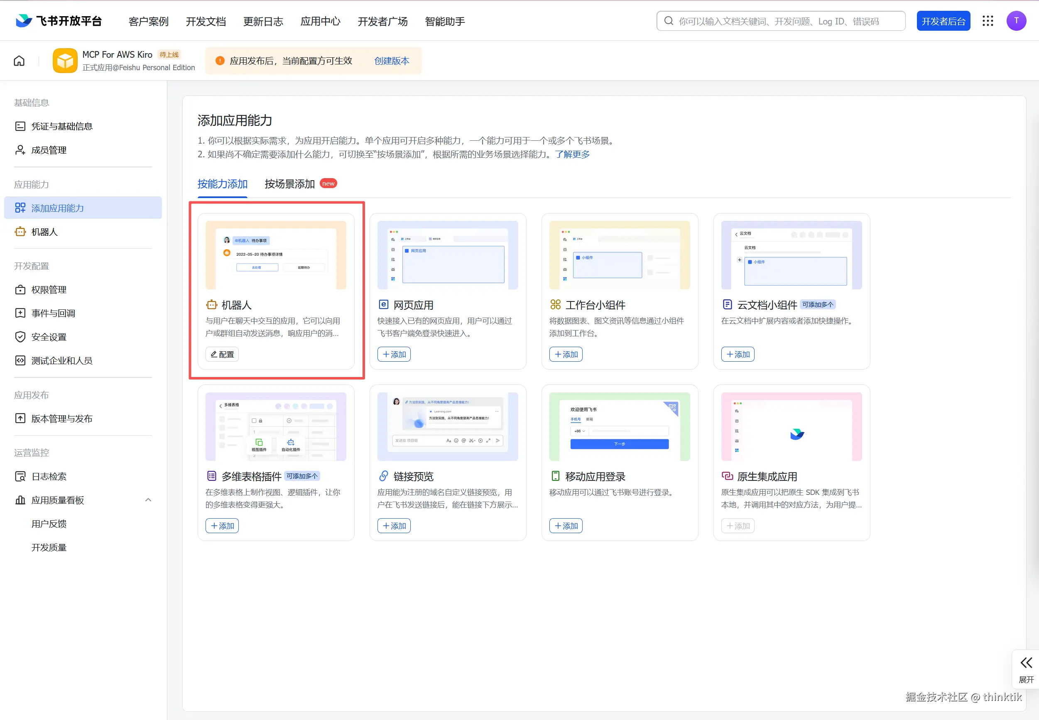Image resolution: width=1039 pixels, height=720 pixels.
Task: Open 安全设置 page
Action: coord(49,337)
